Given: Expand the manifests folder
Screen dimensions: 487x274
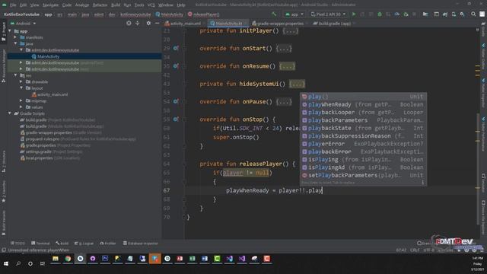Looking at the screenshot, I should pos(15,37).
